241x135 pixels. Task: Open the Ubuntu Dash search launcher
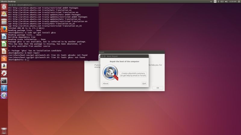click(4, 7)
